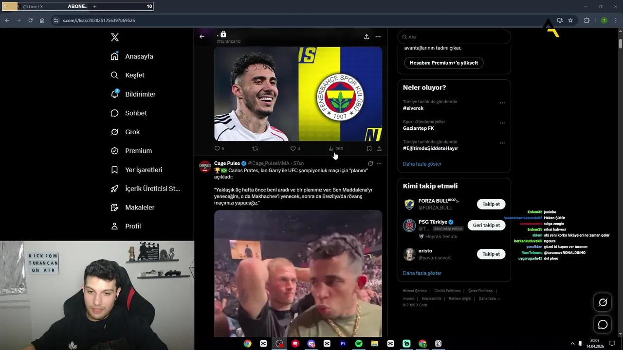Open Cage Pulse account name link
The image size is (623, 350).
(227, 163)
